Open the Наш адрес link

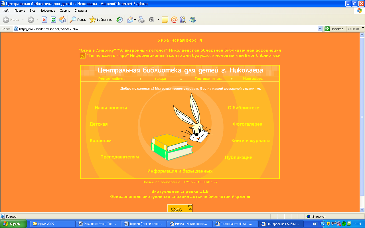click(x=253, y=78)
